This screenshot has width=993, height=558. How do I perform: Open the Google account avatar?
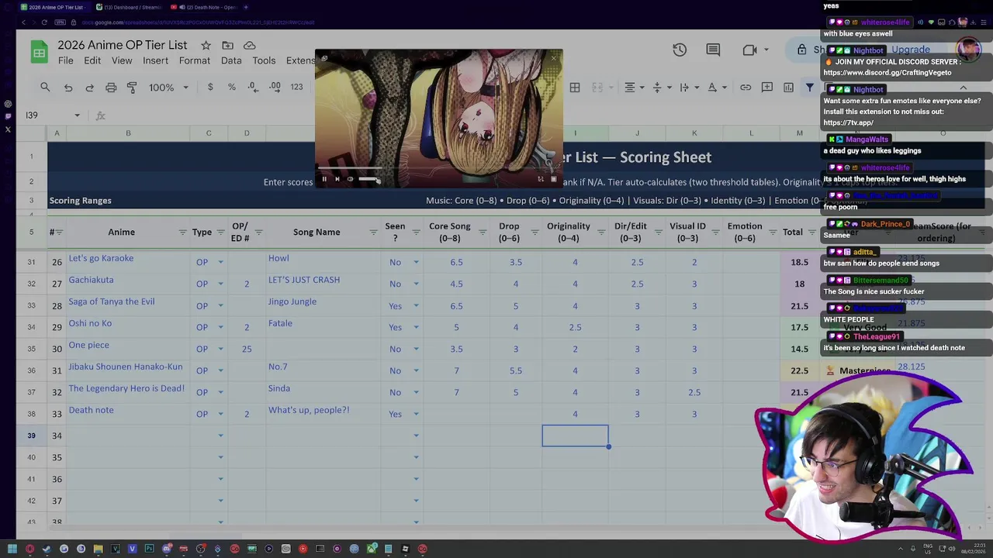point(969,50)
